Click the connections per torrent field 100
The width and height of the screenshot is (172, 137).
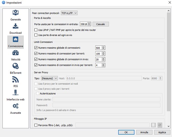coord(98,54)
